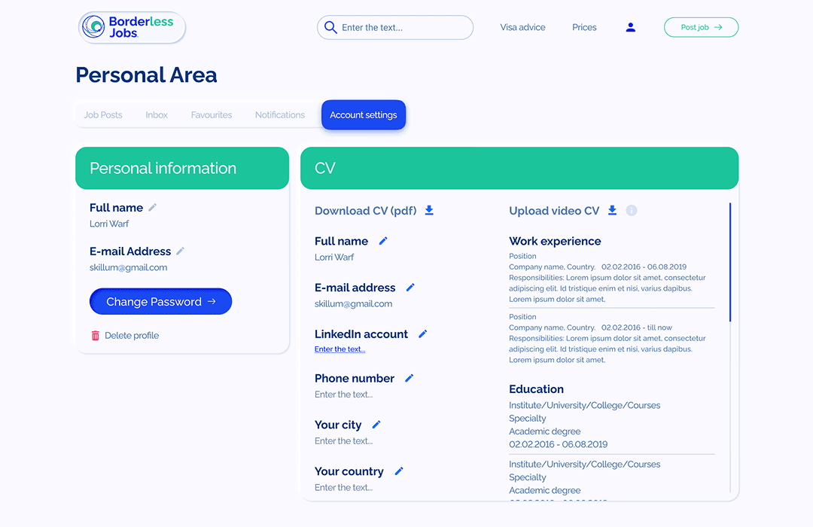
Task: Click the search text input field
Action: (403, 28)
